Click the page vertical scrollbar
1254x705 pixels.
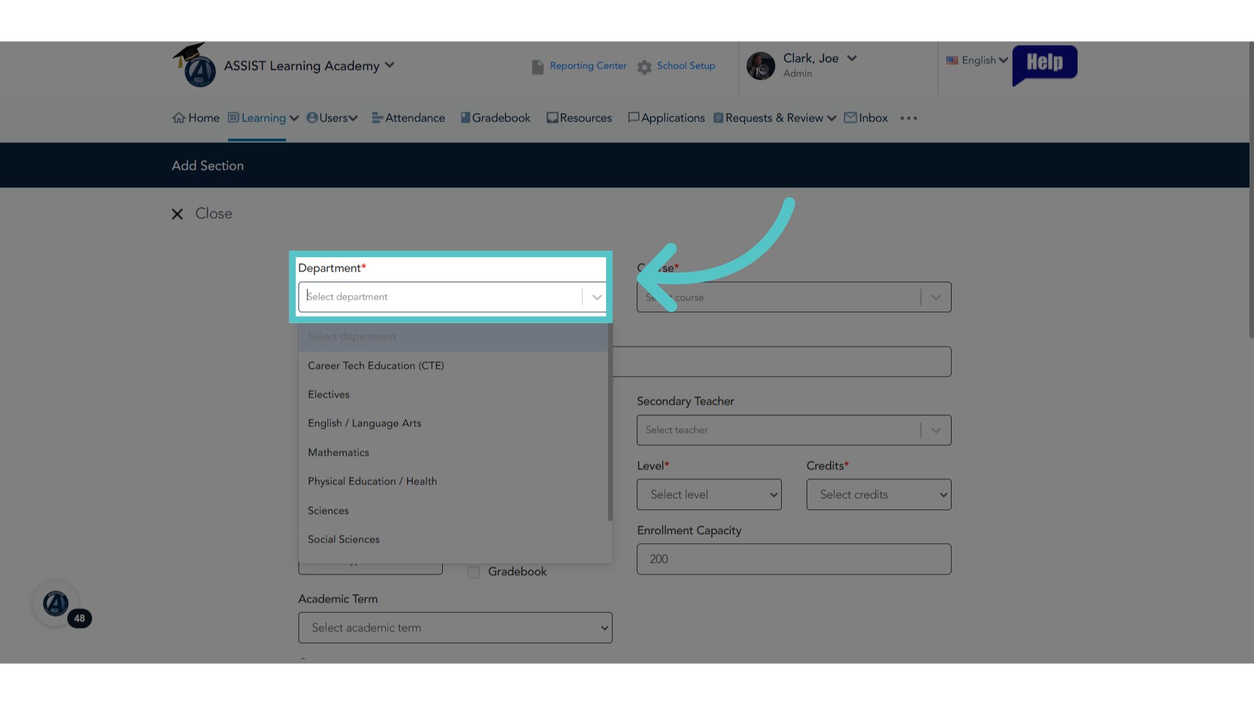click(x=1251, y=189)
